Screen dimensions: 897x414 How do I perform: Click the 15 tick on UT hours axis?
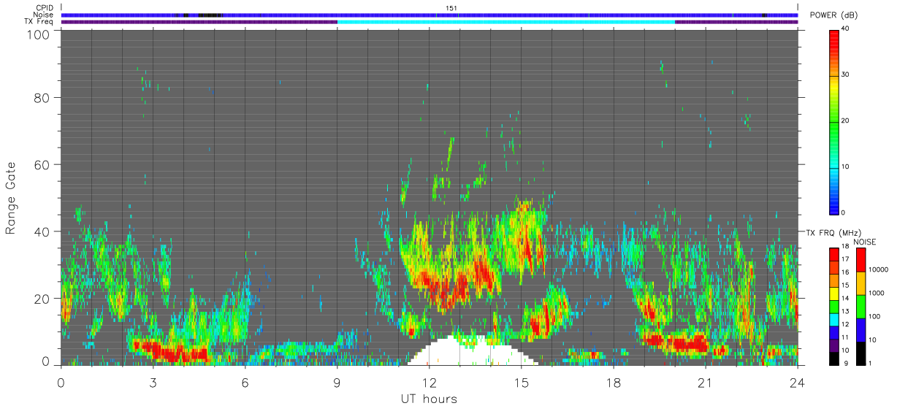click(522, 383)
